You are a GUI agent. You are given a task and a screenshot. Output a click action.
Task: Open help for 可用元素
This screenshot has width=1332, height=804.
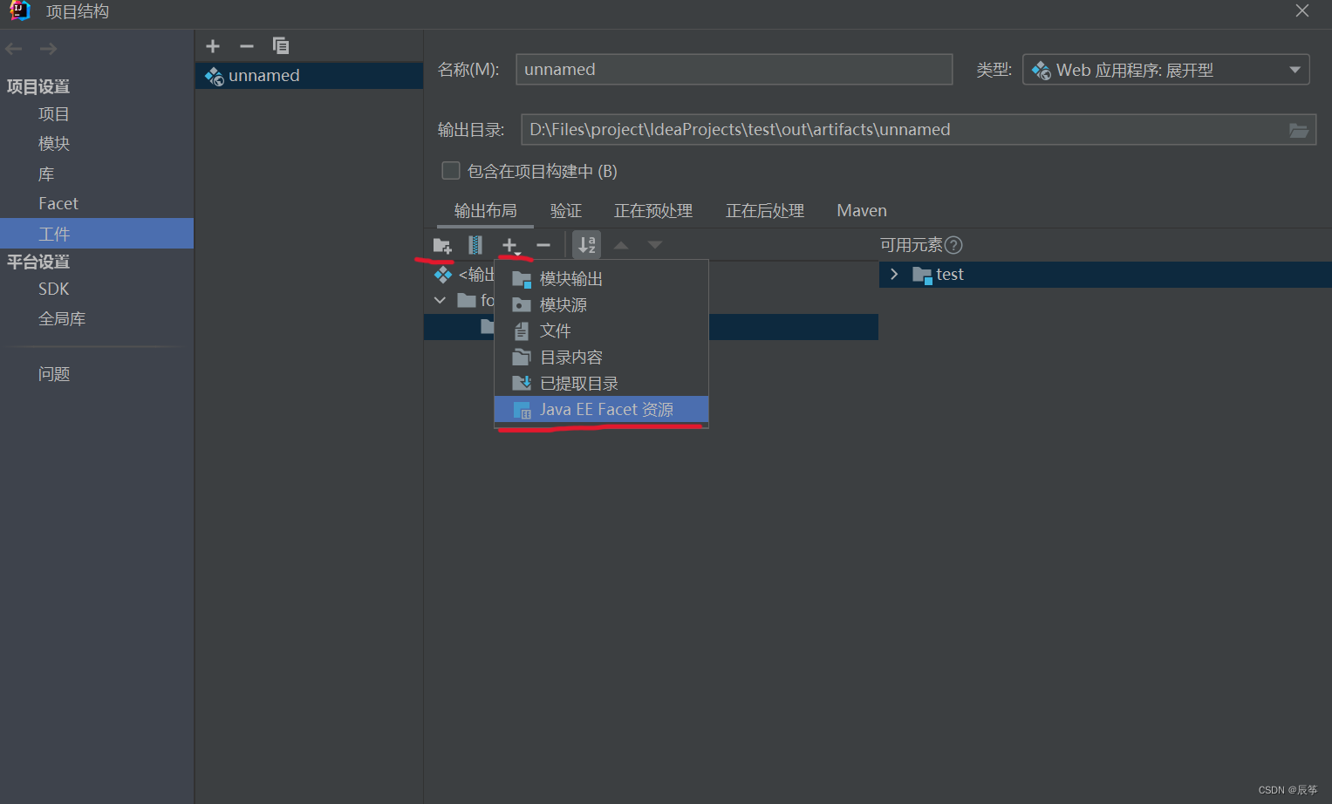pyautogui.click(x=953, y=245)
